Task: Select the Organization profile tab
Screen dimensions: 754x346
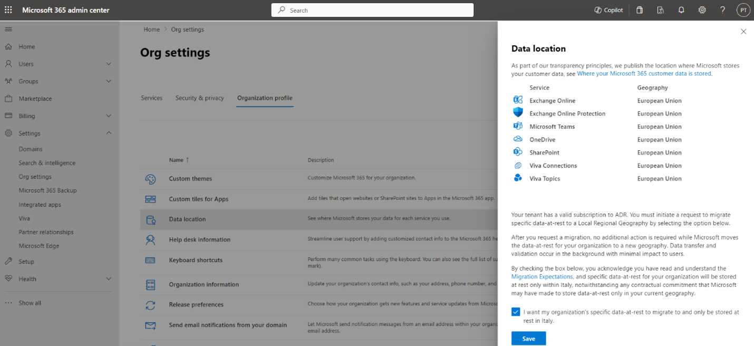Action: [x=265, y=98]
